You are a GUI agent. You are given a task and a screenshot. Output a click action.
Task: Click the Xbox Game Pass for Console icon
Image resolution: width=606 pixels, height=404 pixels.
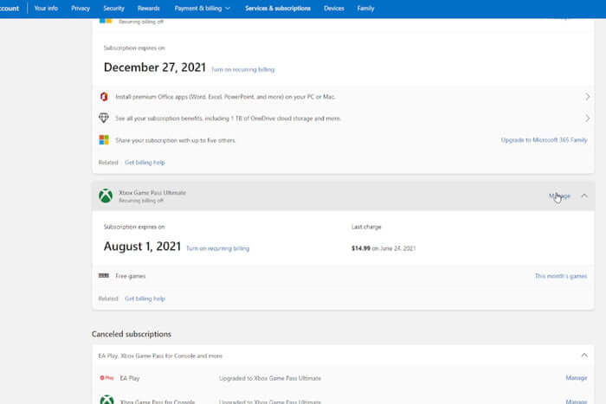click(106, 401)
